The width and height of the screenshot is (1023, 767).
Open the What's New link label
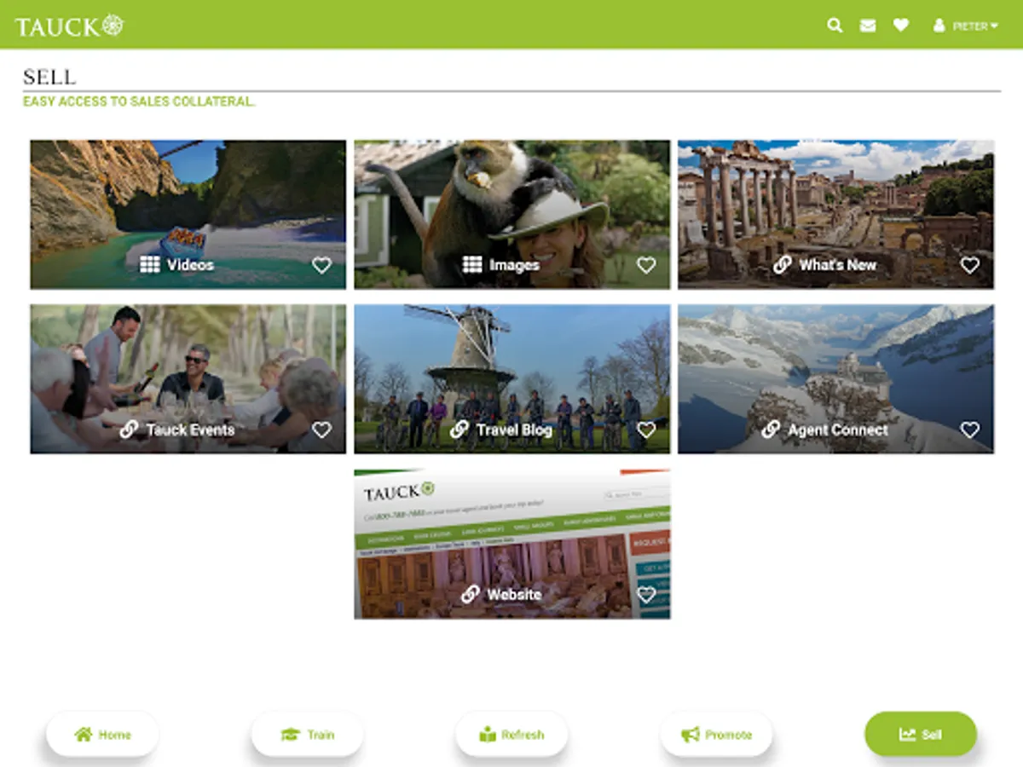[x=838, y=265]
